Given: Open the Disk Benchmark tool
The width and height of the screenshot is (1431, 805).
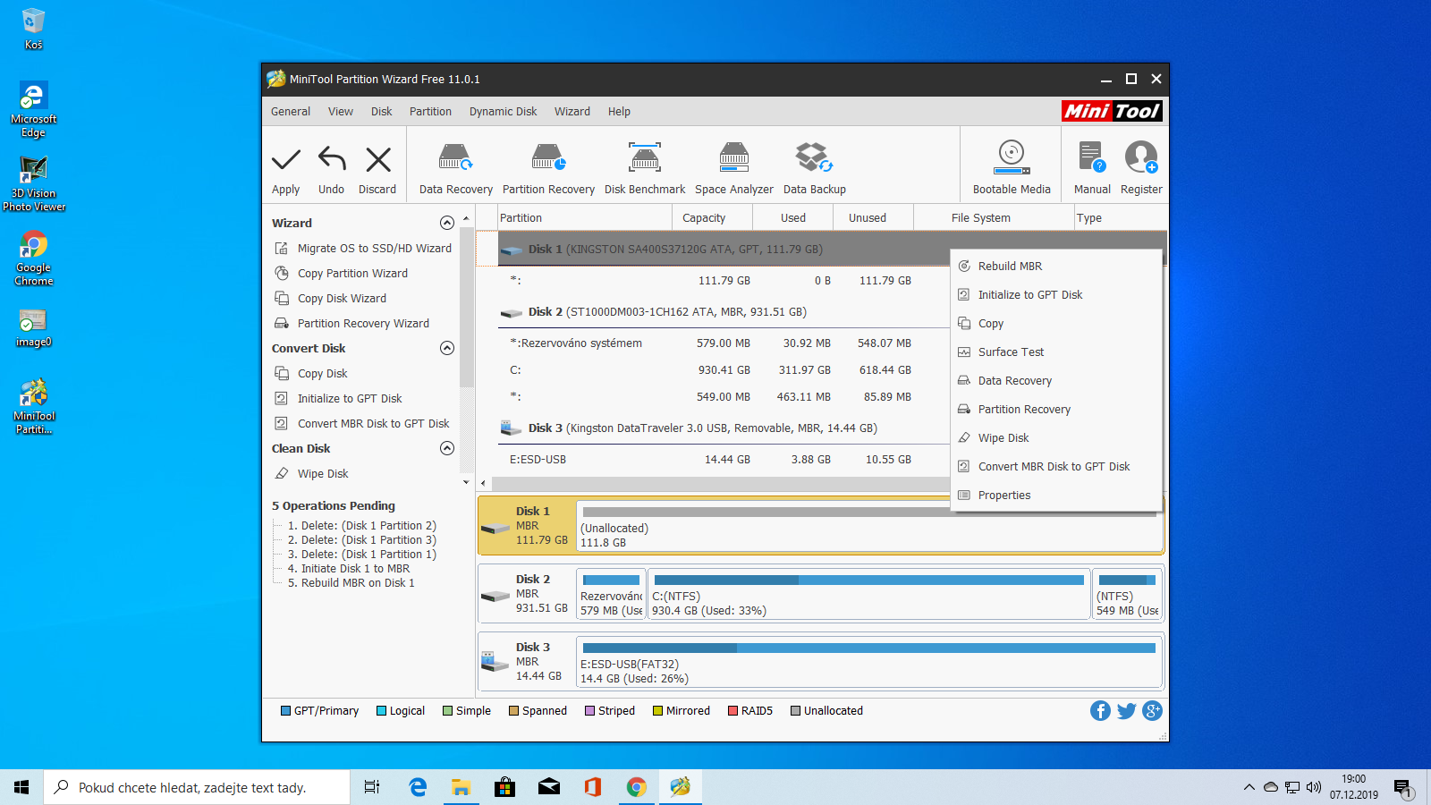Looking at the screenshot, I should coord(645,159).
